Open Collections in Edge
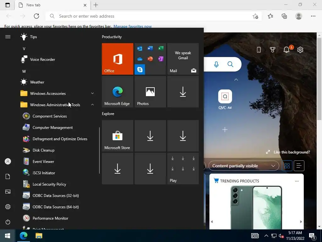Viewport: 322px width, 242px height. [x=284, y=16]
